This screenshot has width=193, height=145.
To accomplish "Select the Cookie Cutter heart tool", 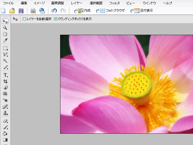I will pyautogui.click(x=5, y=87).
